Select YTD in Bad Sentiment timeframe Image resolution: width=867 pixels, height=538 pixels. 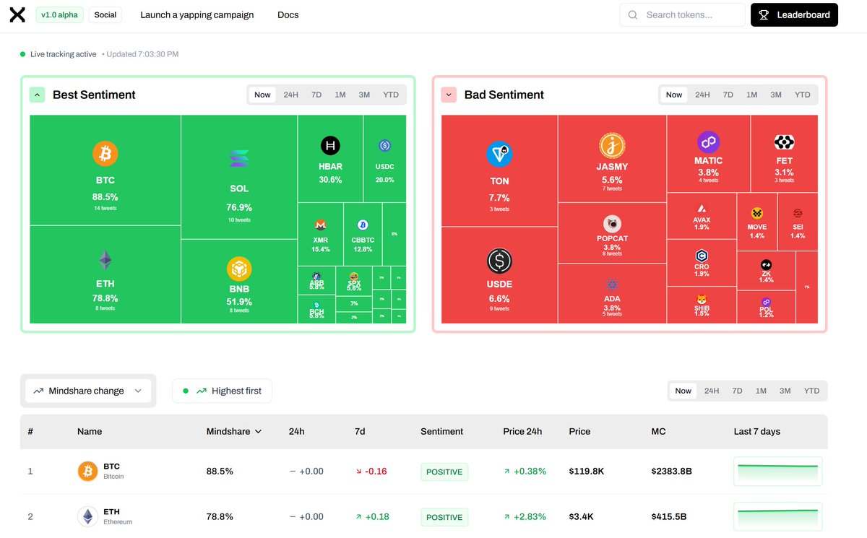[803, 95]
